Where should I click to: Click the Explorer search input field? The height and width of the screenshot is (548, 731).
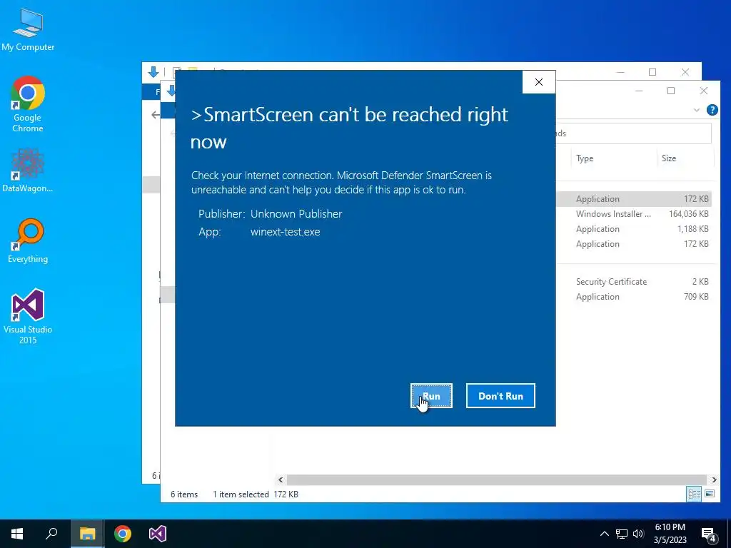point(633,133)
